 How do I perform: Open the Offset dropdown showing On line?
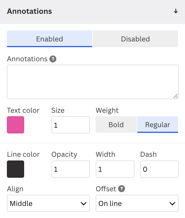[137, 203]
